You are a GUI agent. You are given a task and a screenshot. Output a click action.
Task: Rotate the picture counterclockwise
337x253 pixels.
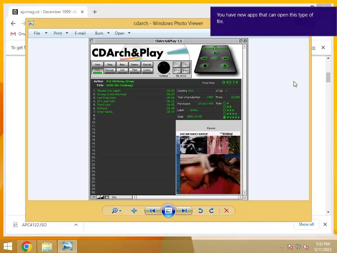(200, 211)
